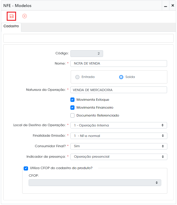This screenshot has width=177, height=205.
Task: Expand the Finalidade Emissão dropdown
Action: [119, 136]
